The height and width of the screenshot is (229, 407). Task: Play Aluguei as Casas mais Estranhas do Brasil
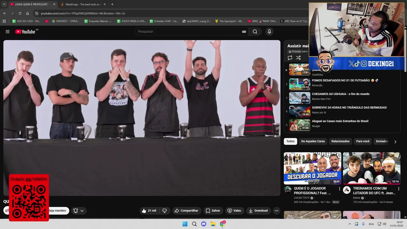(x=340, y=121)
